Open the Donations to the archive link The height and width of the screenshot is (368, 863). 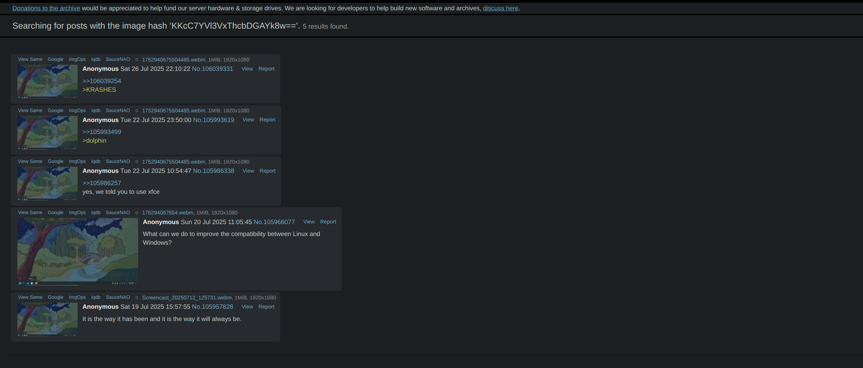click(x=46, y=8)
